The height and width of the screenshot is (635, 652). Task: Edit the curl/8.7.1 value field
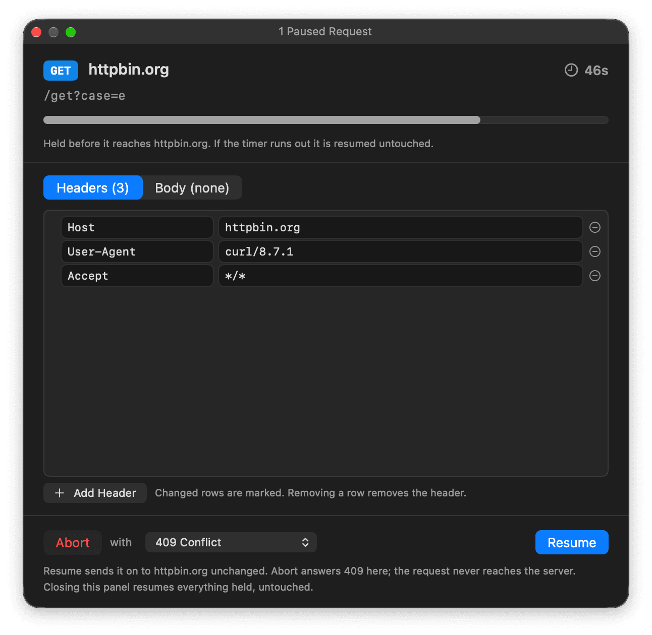coord(401,251)
